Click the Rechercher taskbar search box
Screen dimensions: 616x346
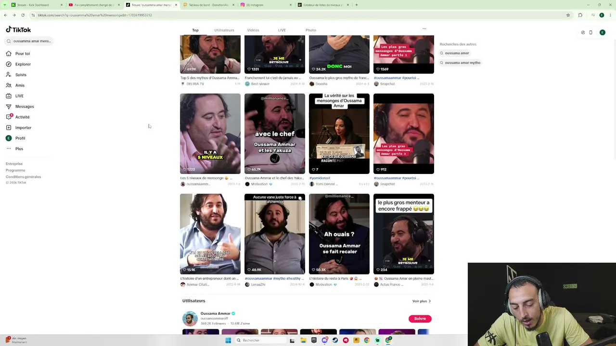coord(261,340)
